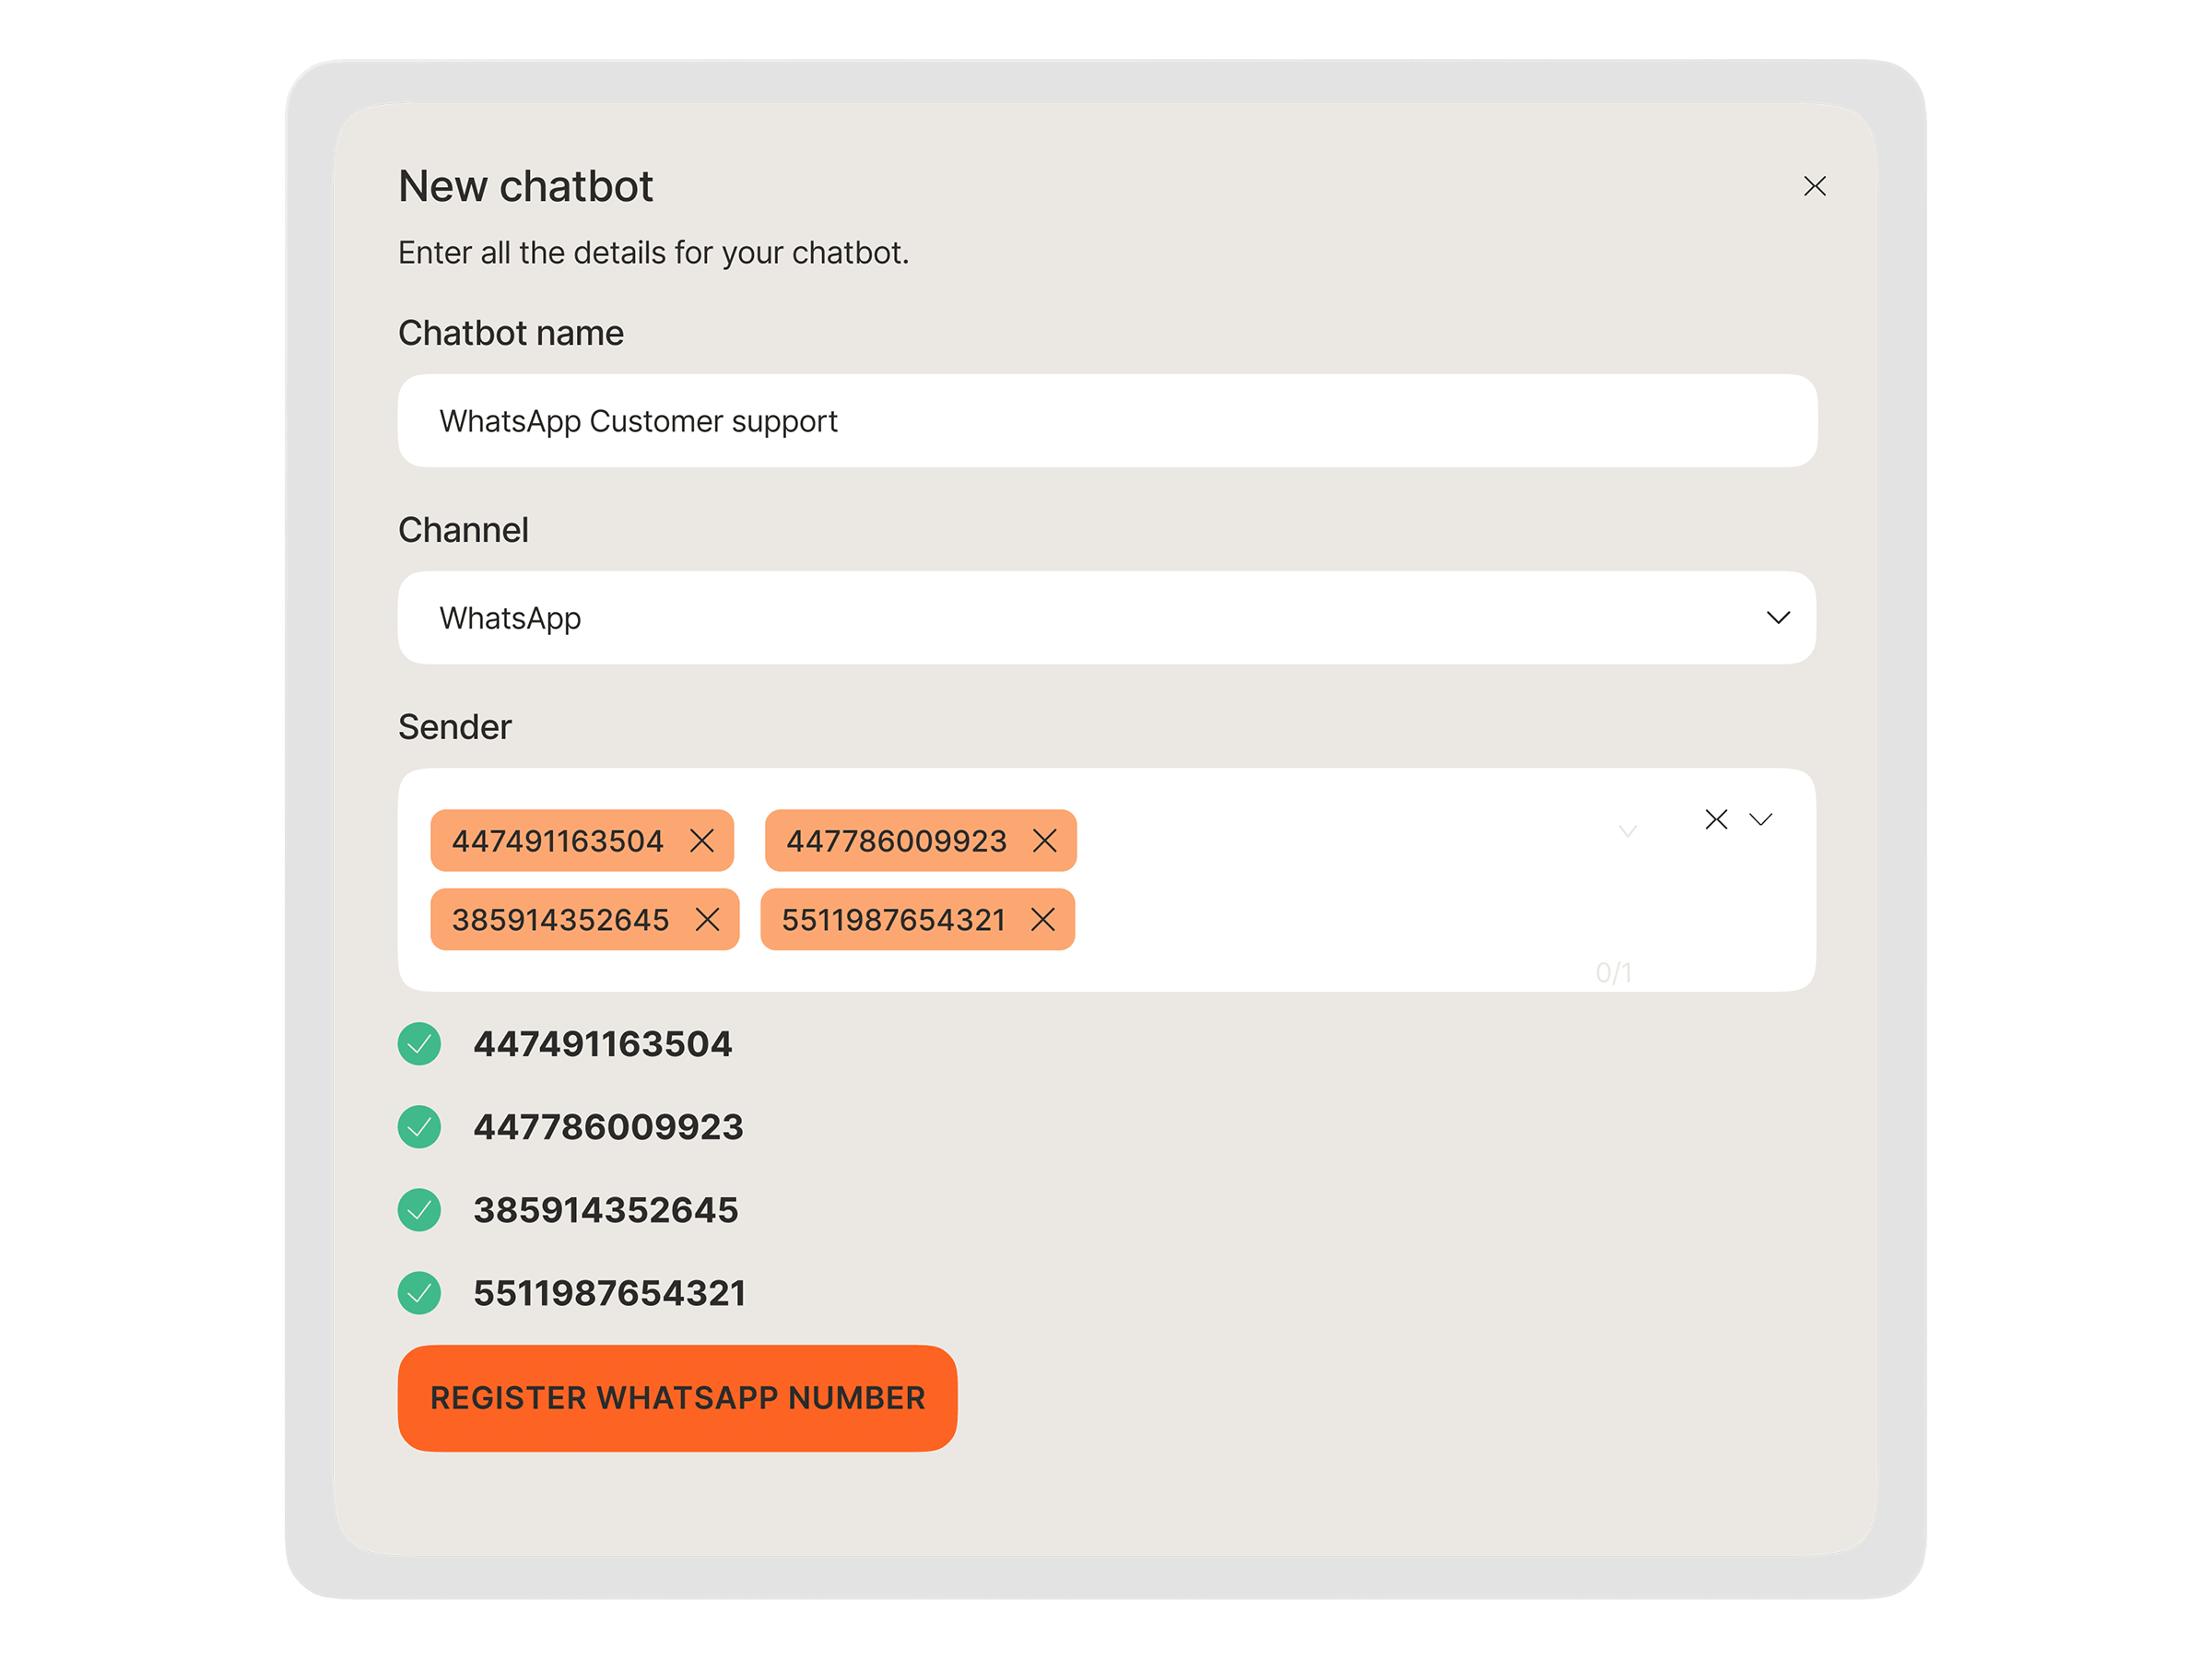Toggle verification status of 385914352645
Screen dimensions: 2212x1659
pyautogui.click(x=419, y=1210)
